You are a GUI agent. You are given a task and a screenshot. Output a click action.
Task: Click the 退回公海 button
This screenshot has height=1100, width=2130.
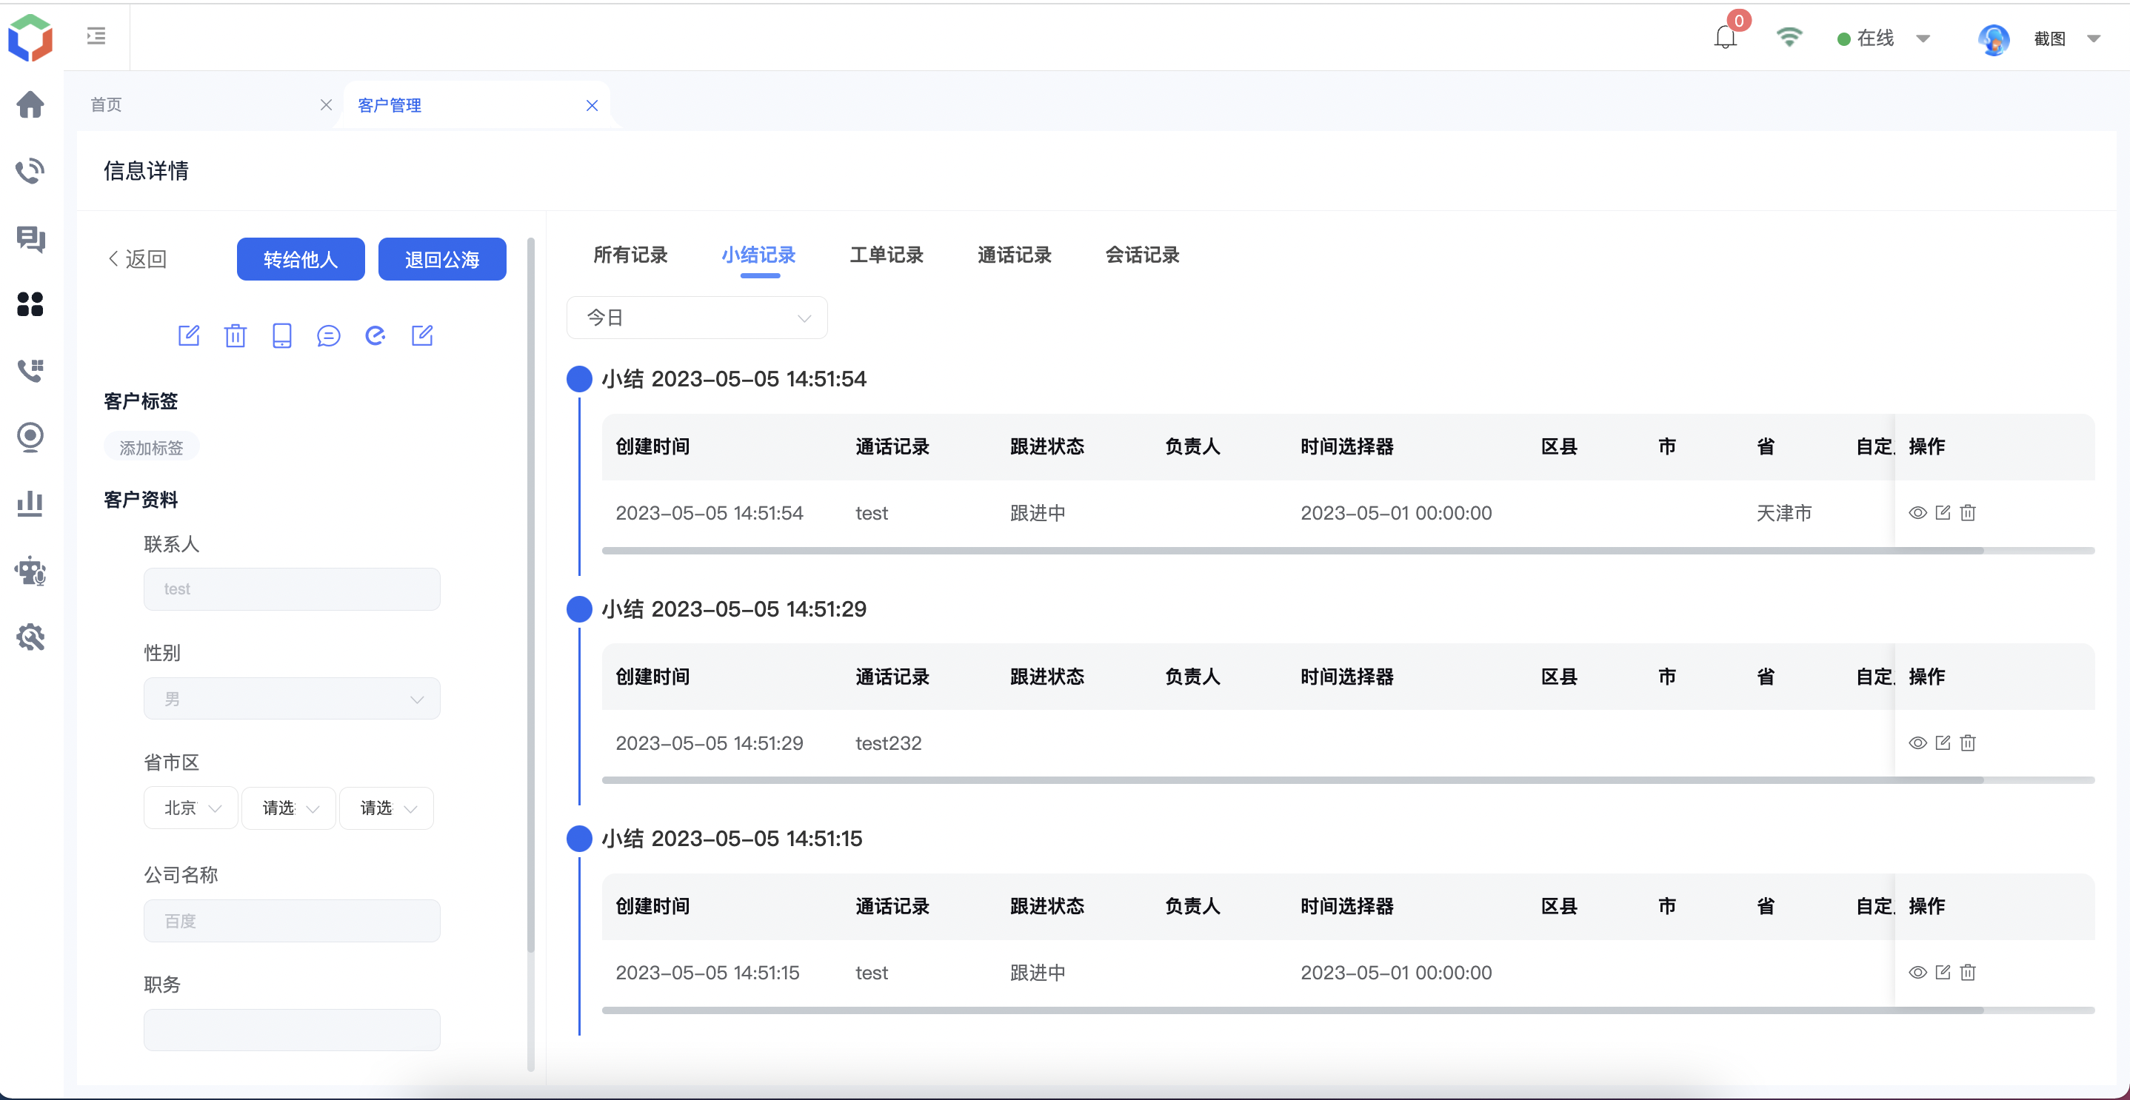coord(442,258)
